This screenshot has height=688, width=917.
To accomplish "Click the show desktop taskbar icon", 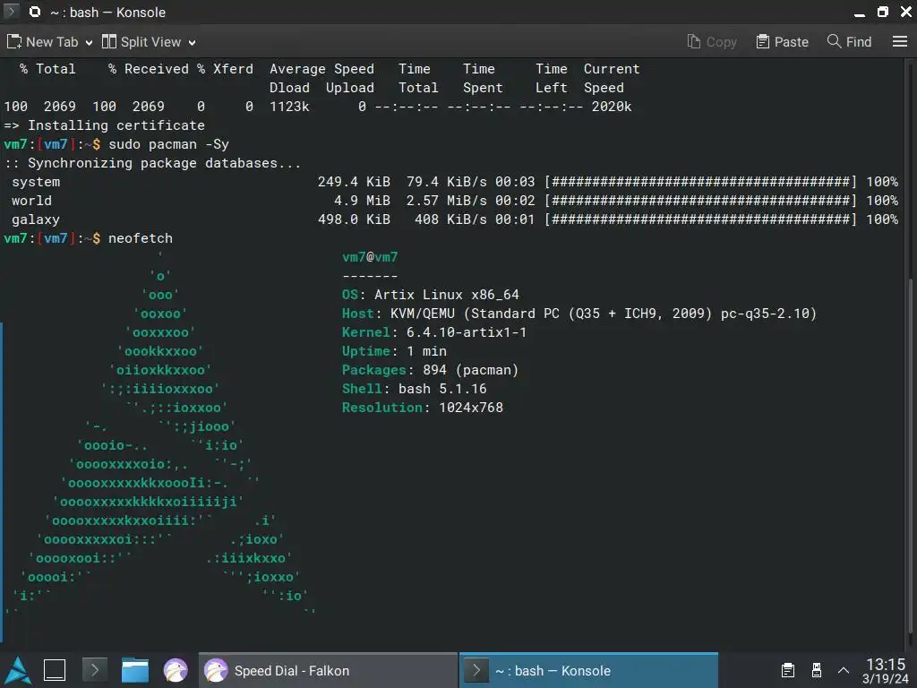I will 55,670.
